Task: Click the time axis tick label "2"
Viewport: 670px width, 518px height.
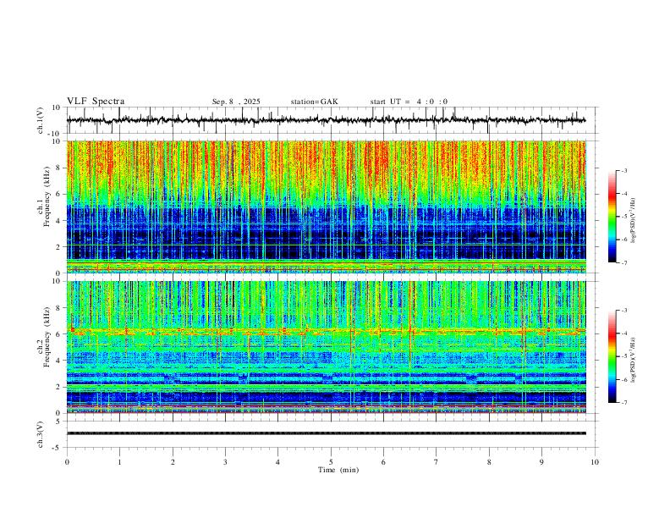Action: (173, 462)
